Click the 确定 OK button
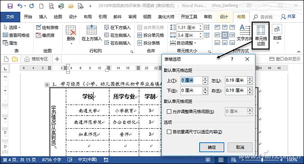The width and height of the screenshot is (304, 164). [211, 147]
